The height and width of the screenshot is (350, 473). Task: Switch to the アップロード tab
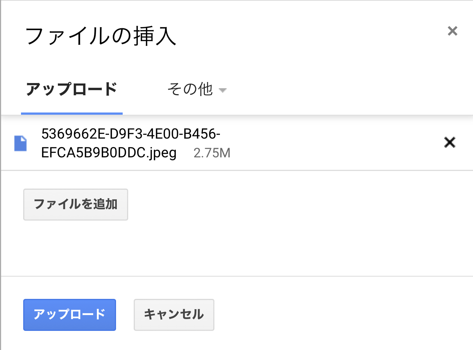(71, 89)
